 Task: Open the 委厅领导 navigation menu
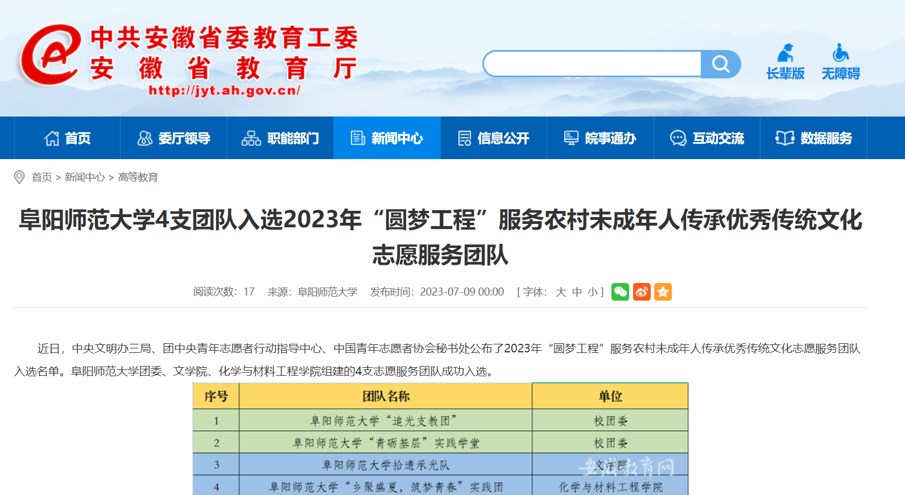(x=173, y=138)
